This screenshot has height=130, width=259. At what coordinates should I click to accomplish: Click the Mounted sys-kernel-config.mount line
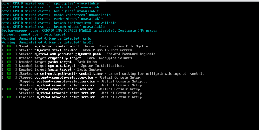tap(84, 46)
